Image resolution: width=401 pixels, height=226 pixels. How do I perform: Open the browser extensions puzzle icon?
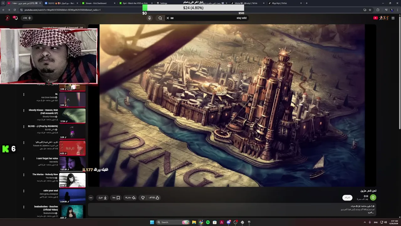(x=378, y=10)
